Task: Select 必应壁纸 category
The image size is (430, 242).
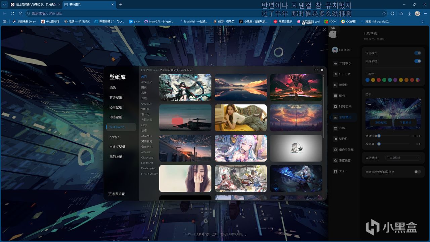Action: [116, 107]
